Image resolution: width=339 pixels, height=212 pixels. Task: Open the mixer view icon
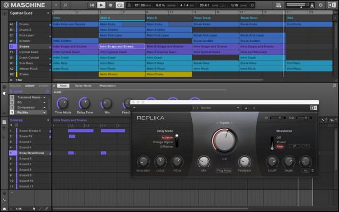click(x=279, y=5)
